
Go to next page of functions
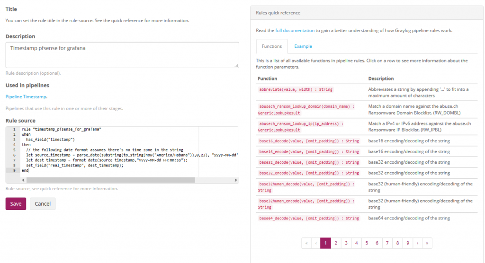pyautogui.click(x=417, y=243)
